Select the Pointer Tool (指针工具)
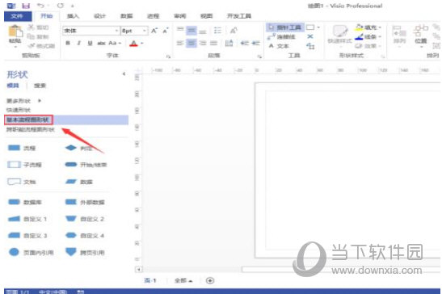 pos(285,27)
